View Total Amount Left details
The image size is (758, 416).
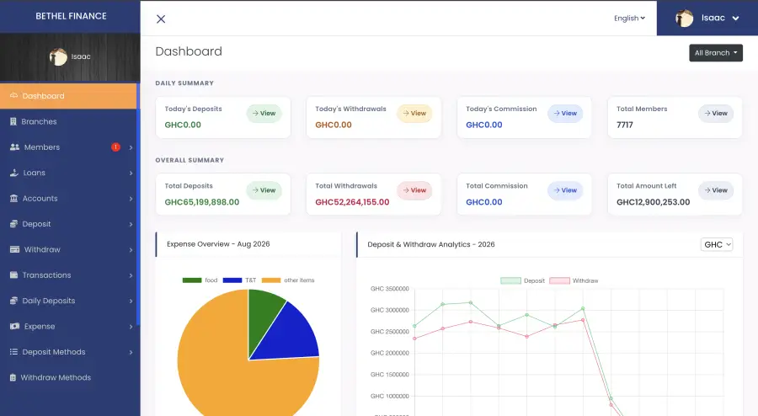pyautogui.click(x=716, y=190)
